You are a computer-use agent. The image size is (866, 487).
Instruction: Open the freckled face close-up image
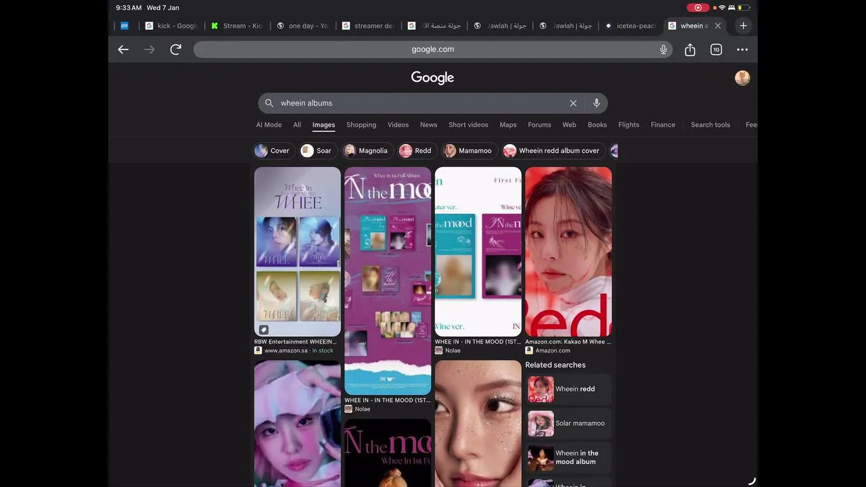(478, 423)
